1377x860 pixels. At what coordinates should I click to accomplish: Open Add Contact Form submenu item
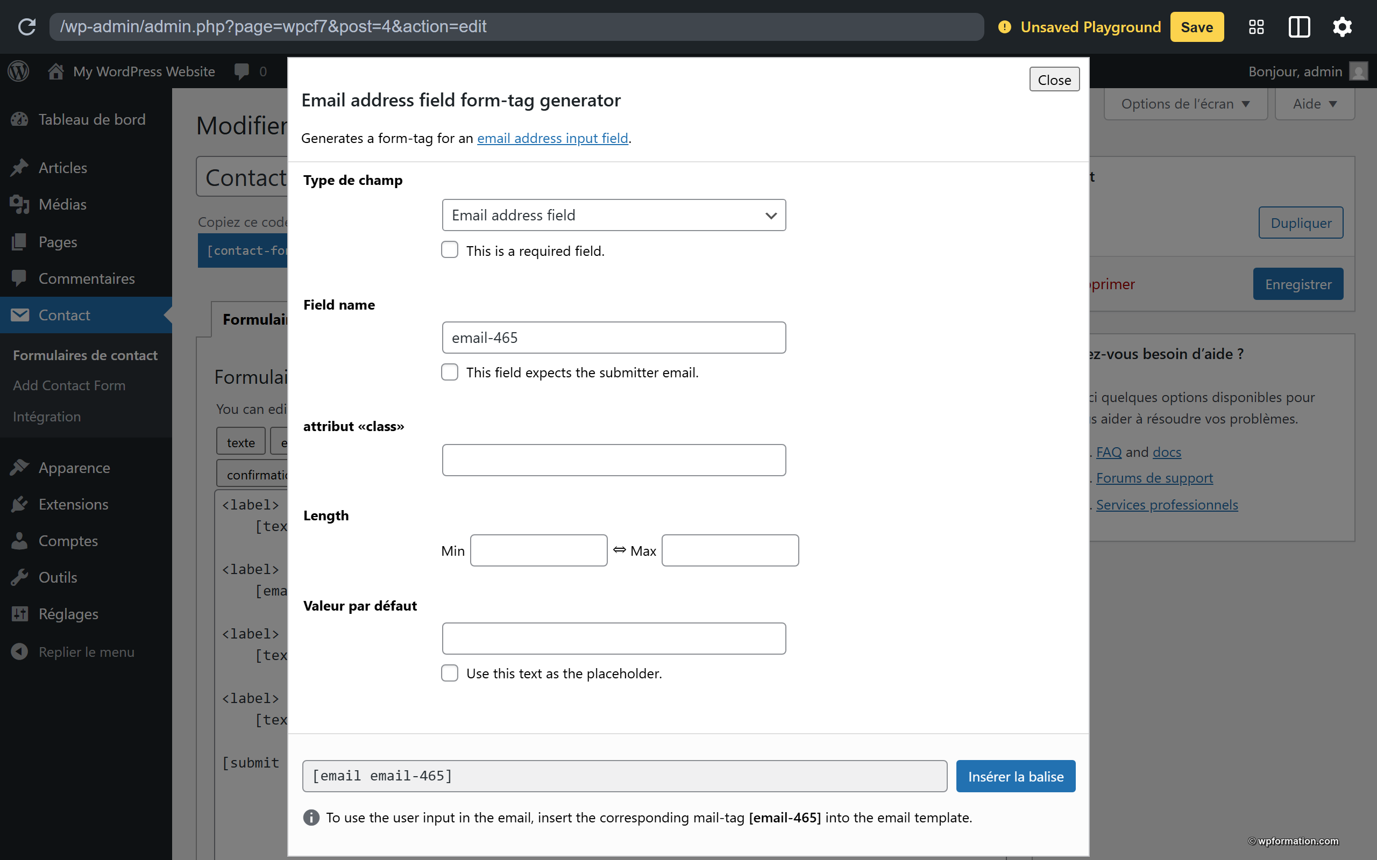(x=69, y=385)
